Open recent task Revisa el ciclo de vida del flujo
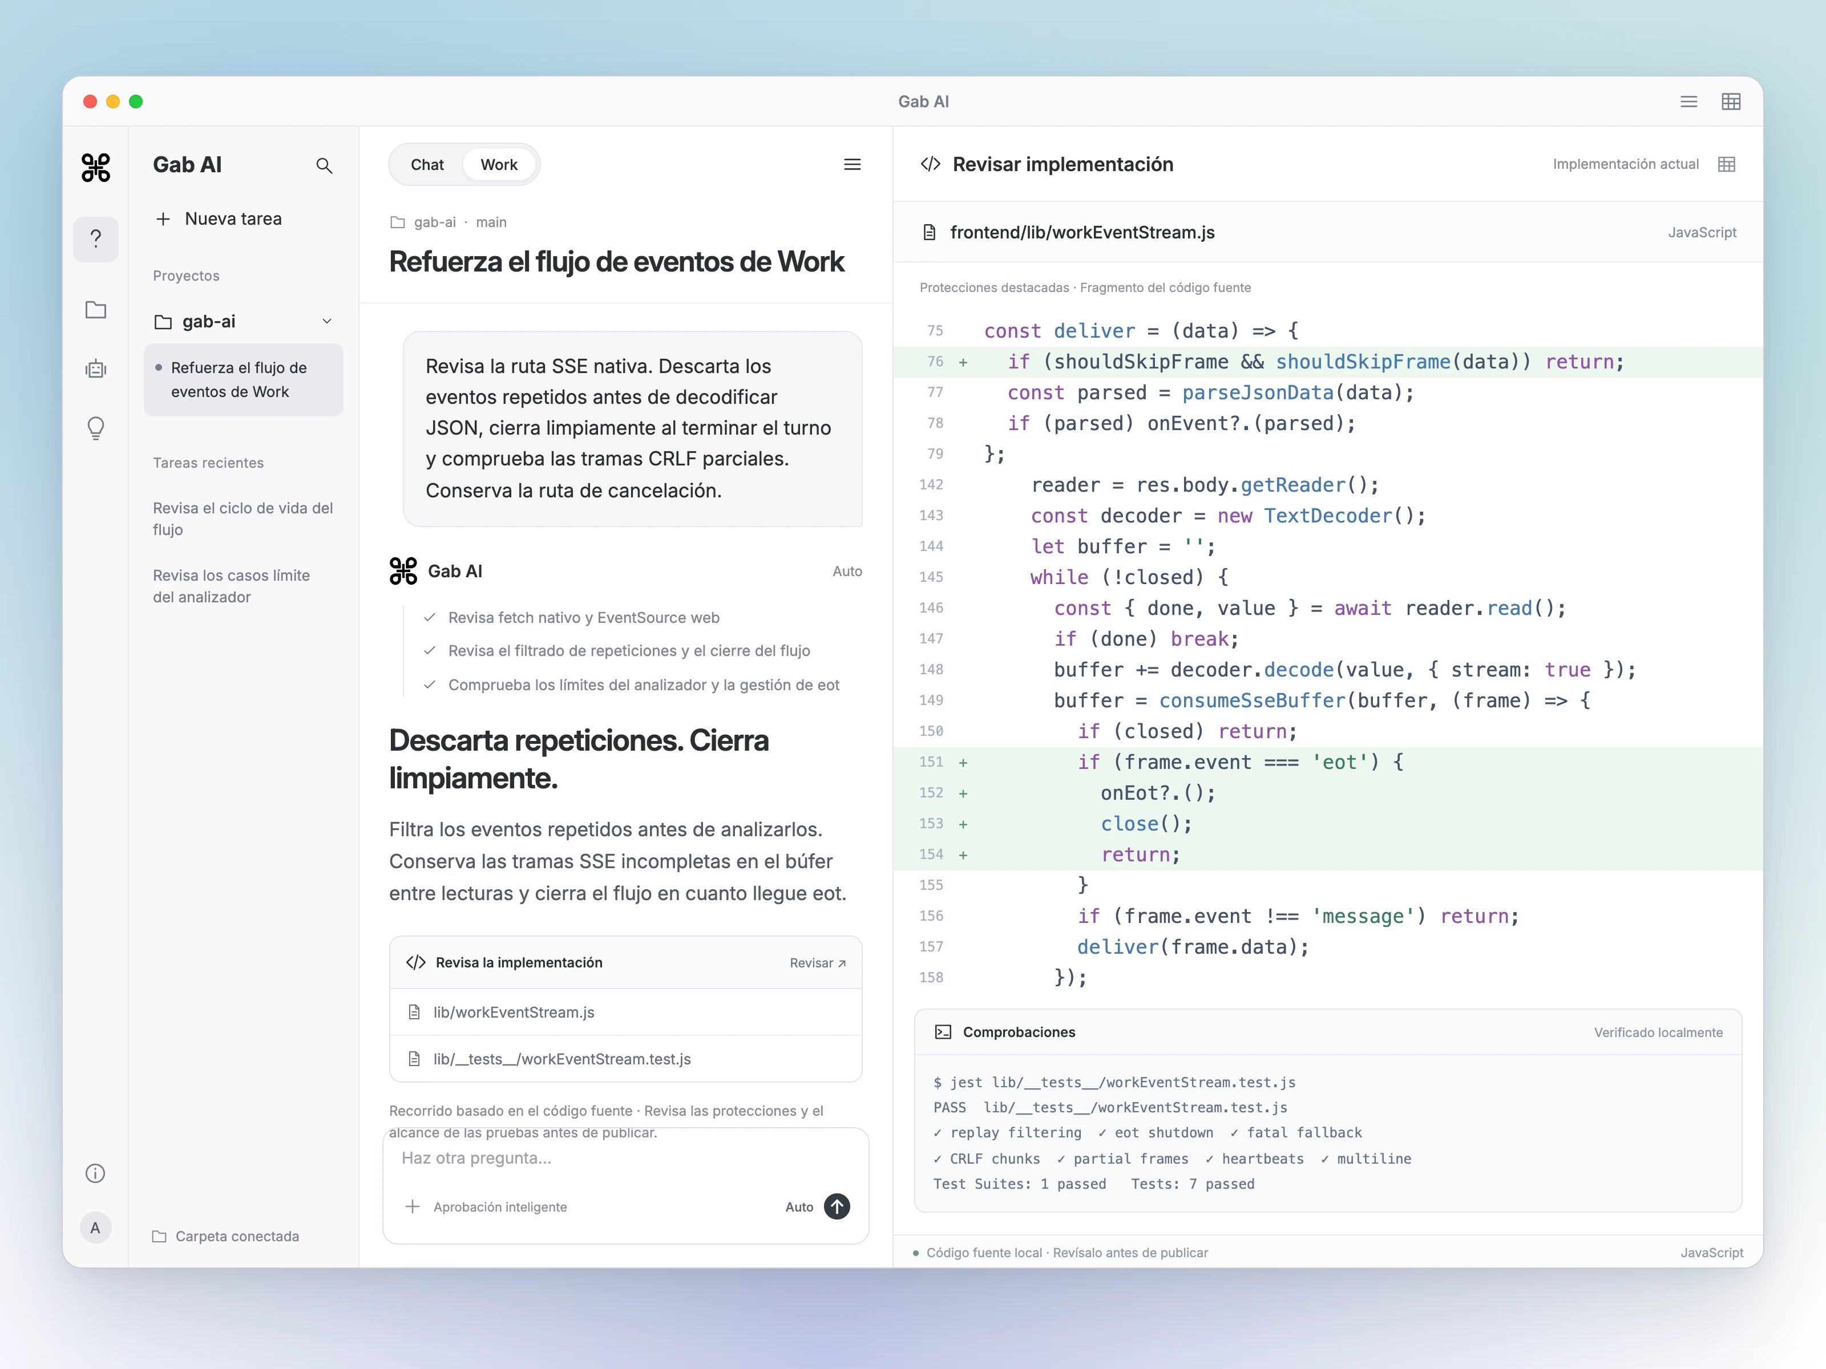 [244, 519]
